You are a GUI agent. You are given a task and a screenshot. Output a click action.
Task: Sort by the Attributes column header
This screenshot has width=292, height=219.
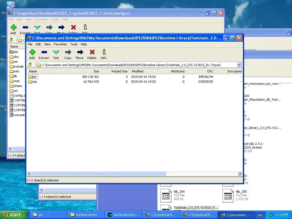[x=172, y=71]
